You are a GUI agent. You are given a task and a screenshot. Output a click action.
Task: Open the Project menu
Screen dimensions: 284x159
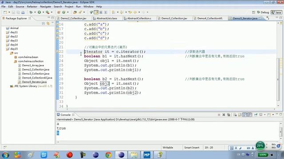[x=69, y=7]
